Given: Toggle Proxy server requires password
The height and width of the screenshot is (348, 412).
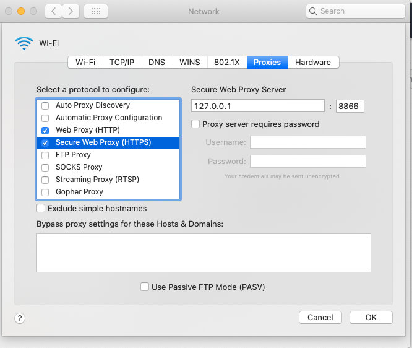Looking at the screenshot, I should click(196, 124).
